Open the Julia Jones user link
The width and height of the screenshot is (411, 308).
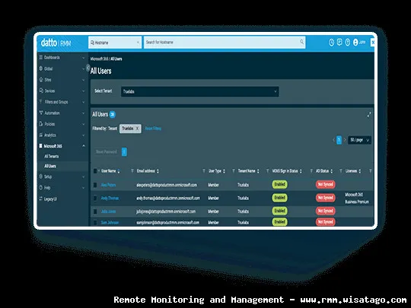108,211
